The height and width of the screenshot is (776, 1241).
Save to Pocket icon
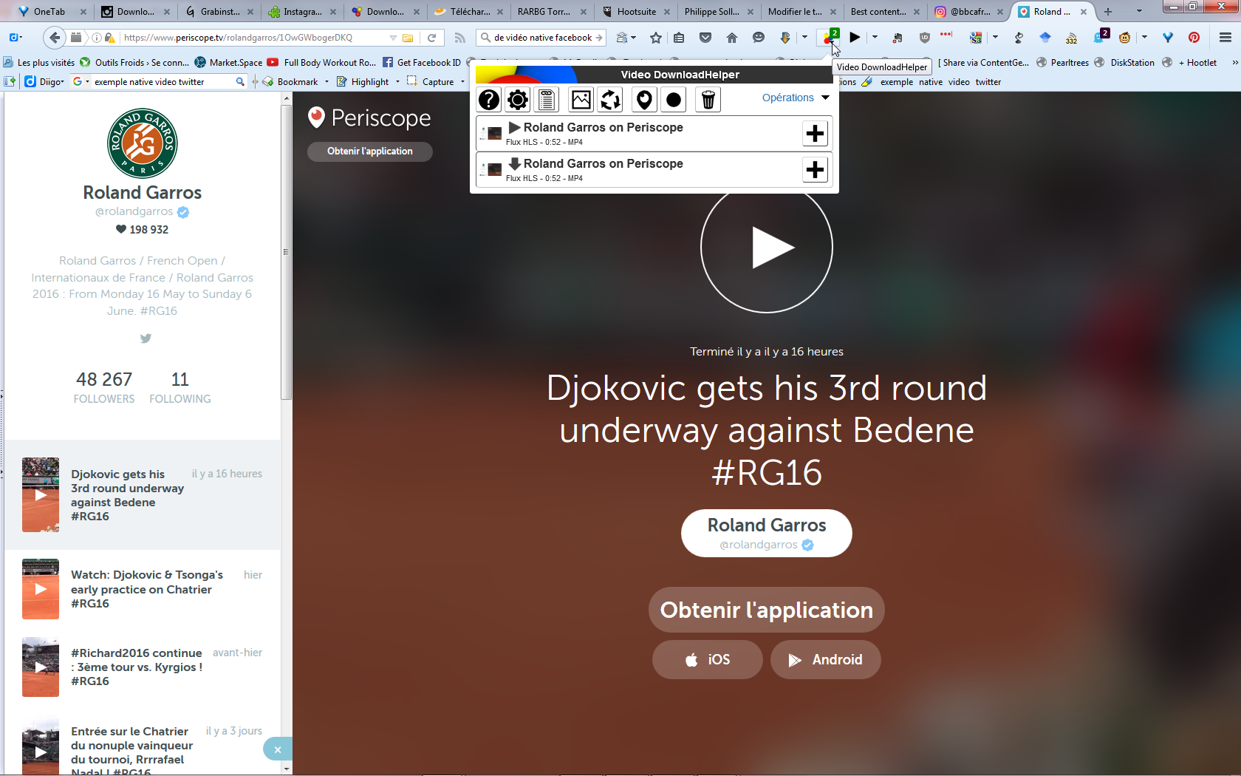click(x=705, y=38)
